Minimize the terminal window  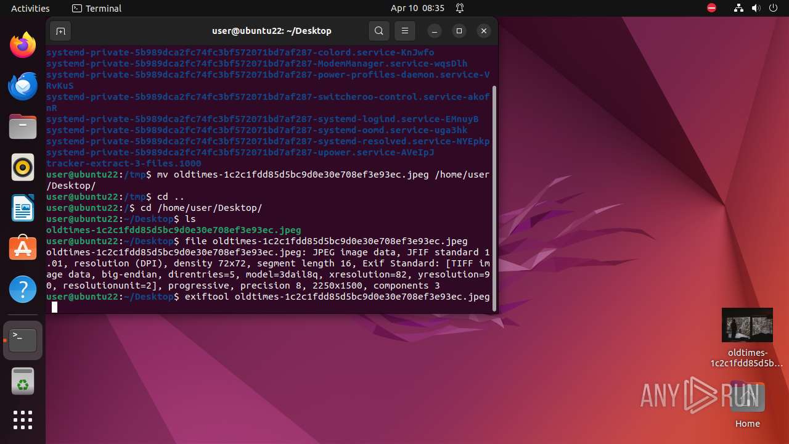click(x=435, y=31)
